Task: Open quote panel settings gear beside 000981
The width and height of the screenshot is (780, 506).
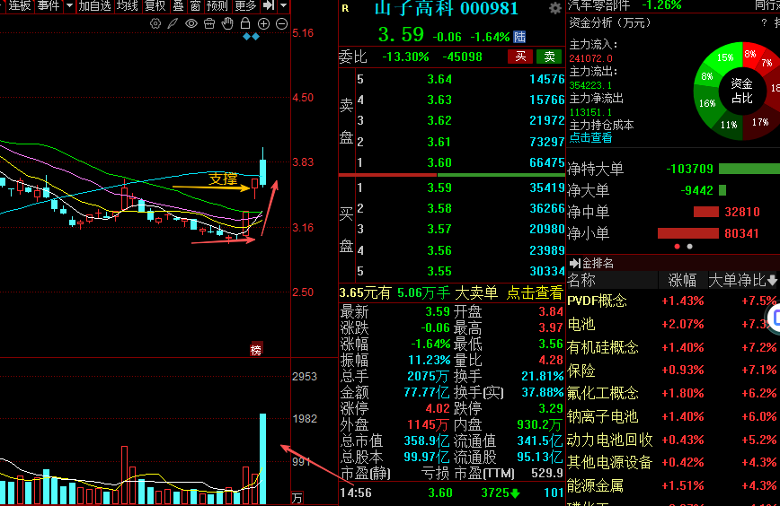Action: pyautogui.click(x=555, y=8)
